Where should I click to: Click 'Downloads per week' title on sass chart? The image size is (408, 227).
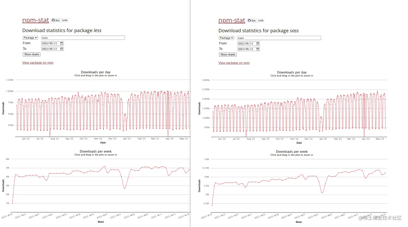292,152
